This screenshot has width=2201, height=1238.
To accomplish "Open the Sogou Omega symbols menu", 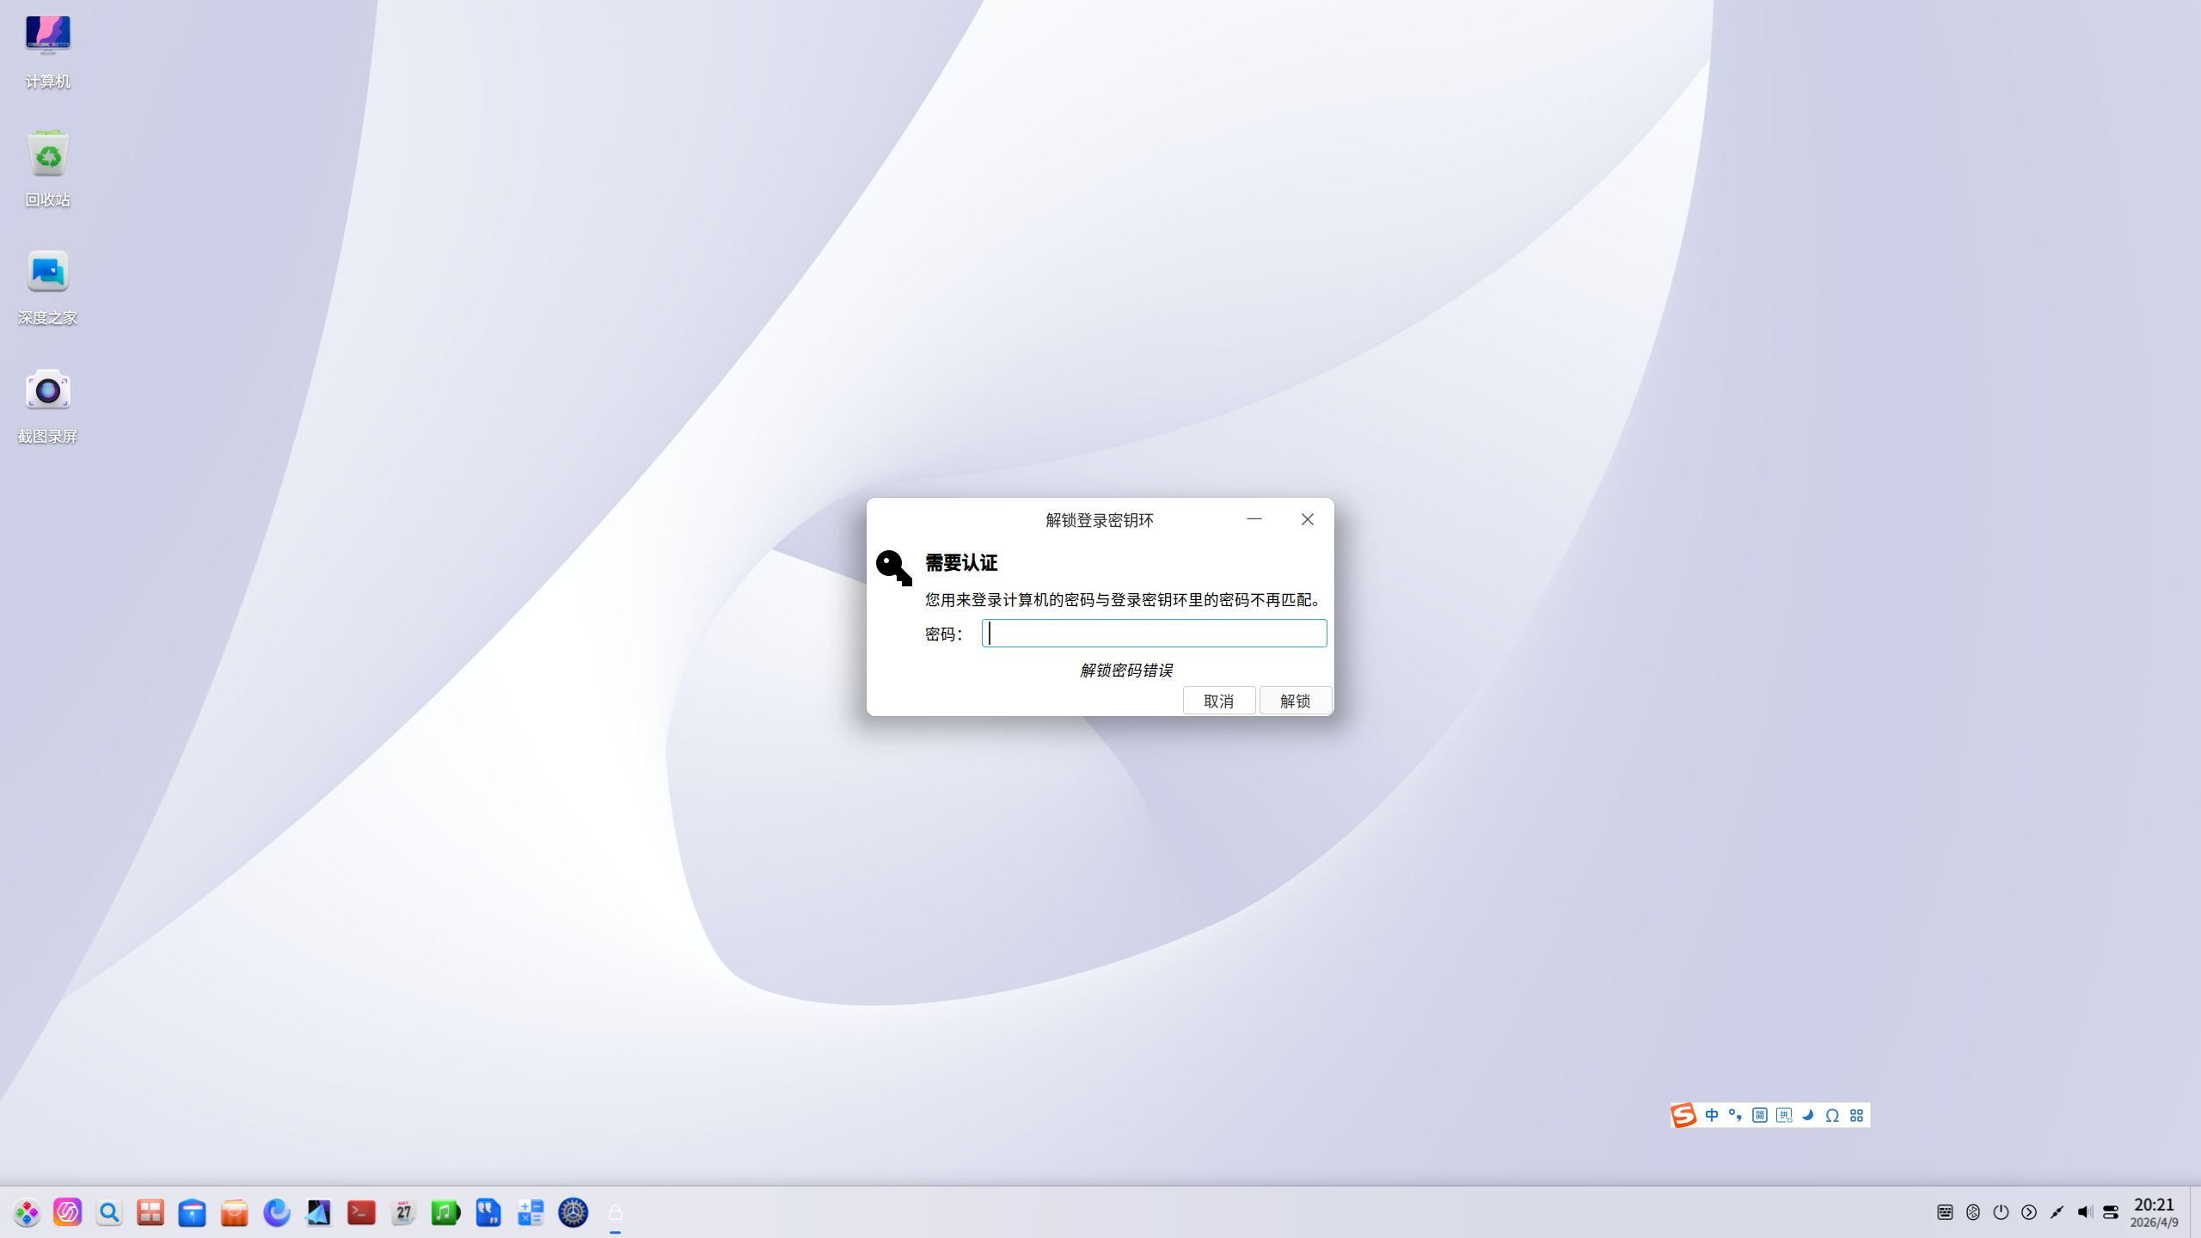I will tap(1832, 1115).
